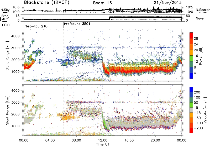Click the "-15" label on Velocity color bar
Screen dimensions: 210x146
tap(197, 113)
